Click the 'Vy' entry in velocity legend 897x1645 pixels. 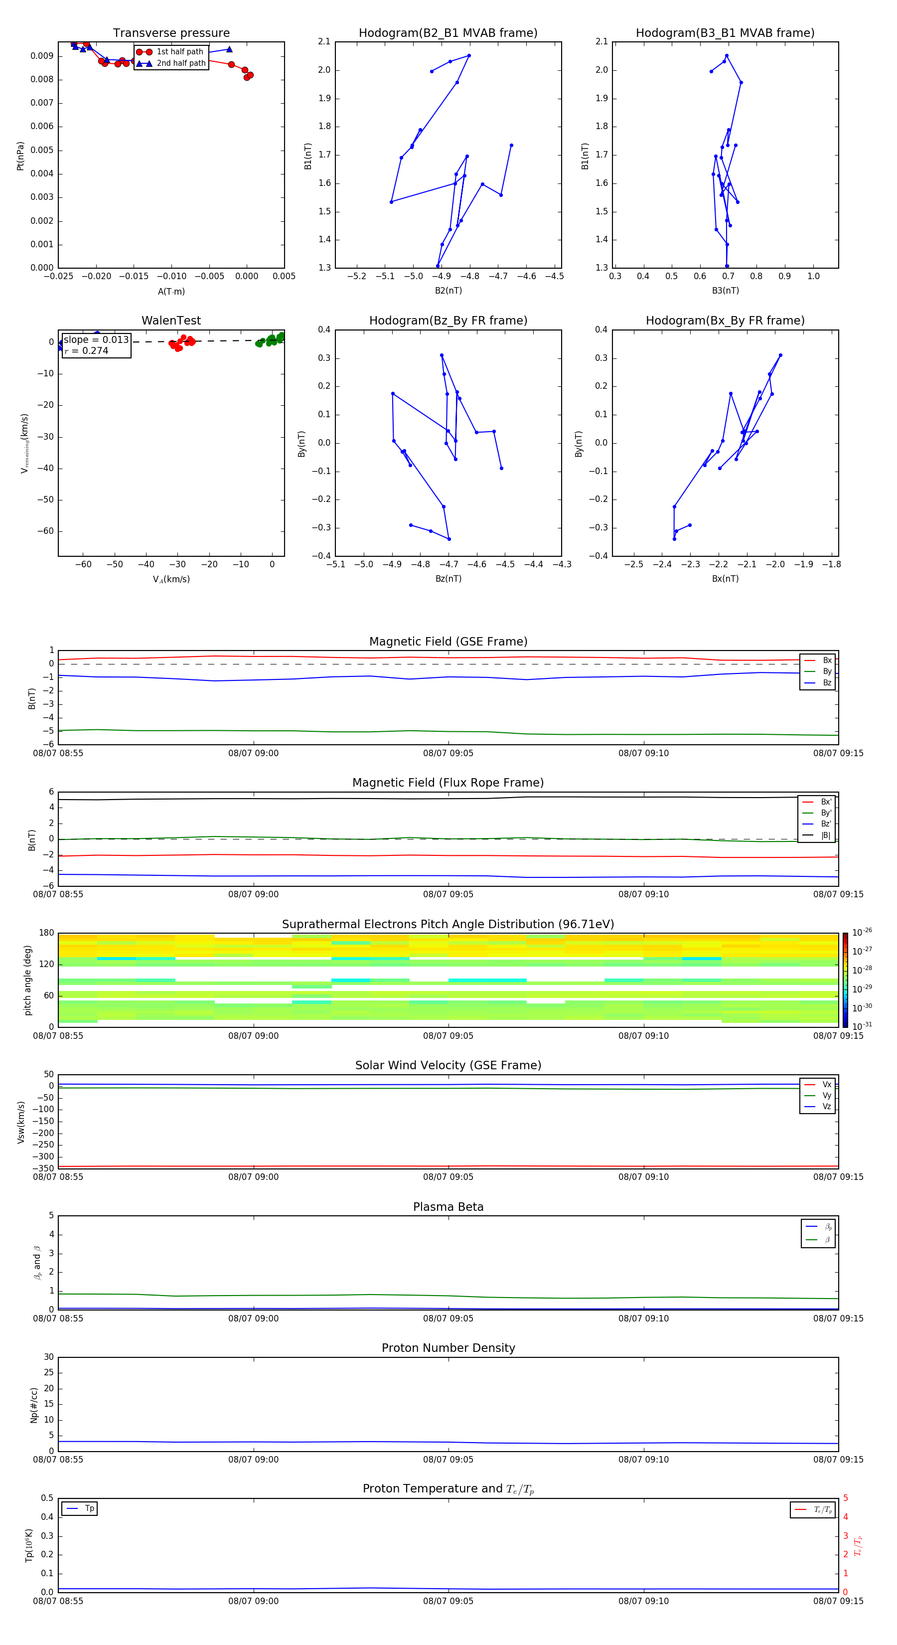coord(818,1095)
